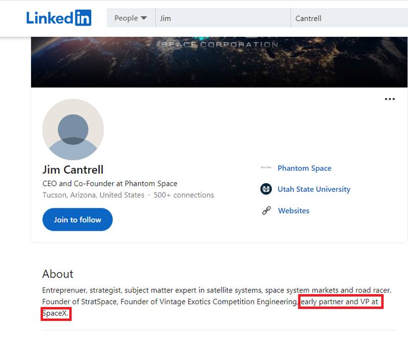The image size is (408, 341).
Task: Click the 500+ connections text
Action: 184,195
